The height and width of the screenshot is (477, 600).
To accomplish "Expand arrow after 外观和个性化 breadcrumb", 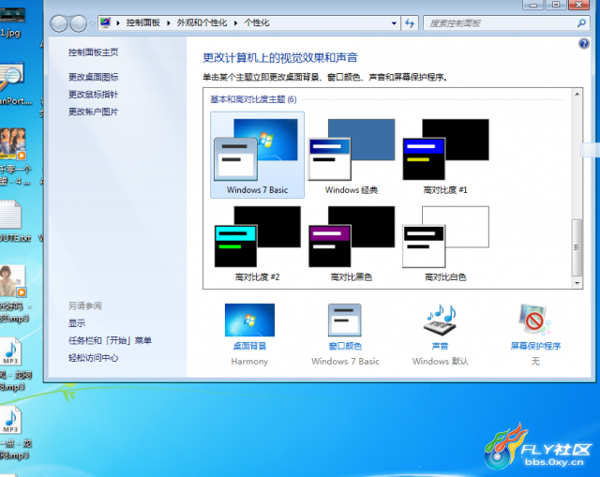I will (x=235, y=23).
